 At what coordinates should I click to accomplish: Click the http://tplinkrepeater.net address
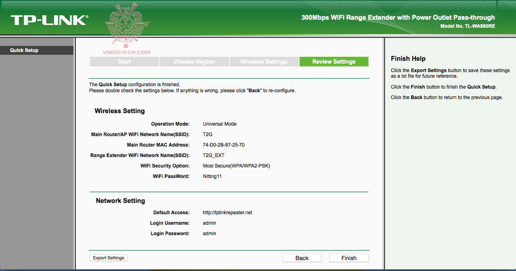click(x=227, y=213)
